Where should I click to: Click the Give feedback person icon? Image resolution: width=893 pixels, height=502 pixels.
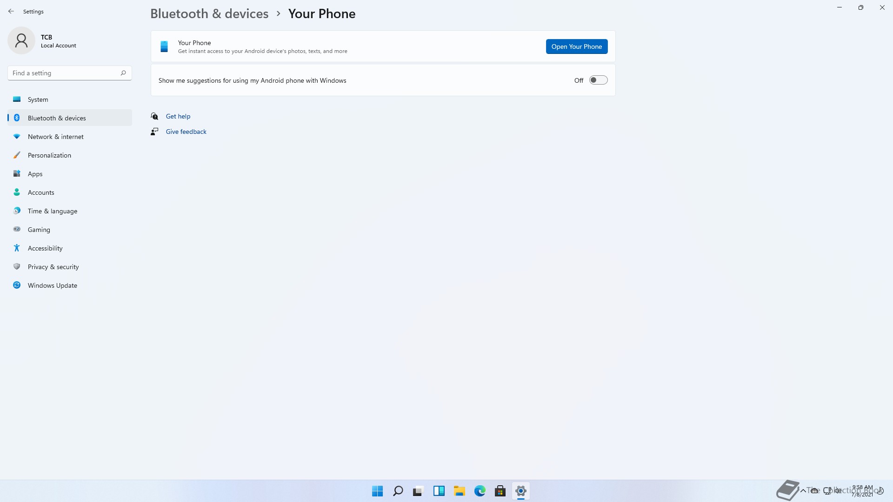pyautogui.click(x=154, y=132)
